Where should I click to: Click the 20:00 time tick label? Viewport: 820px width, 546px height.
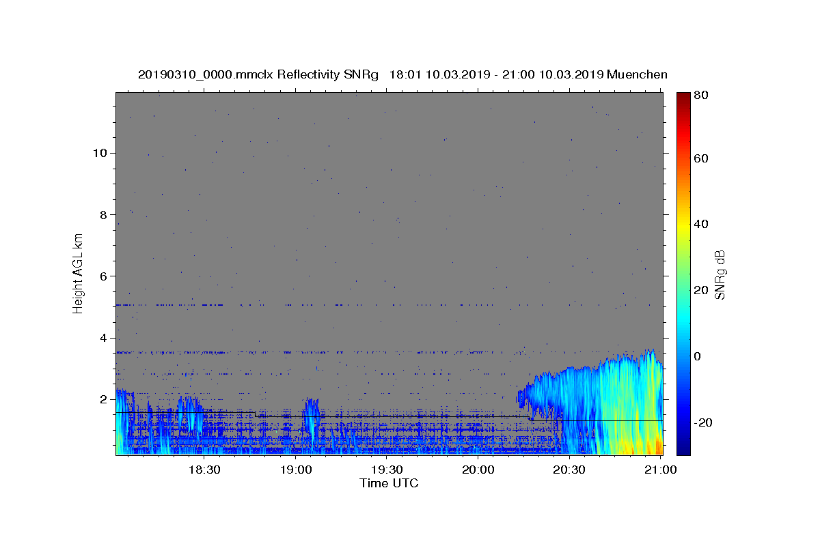click(x=478, y=470)
